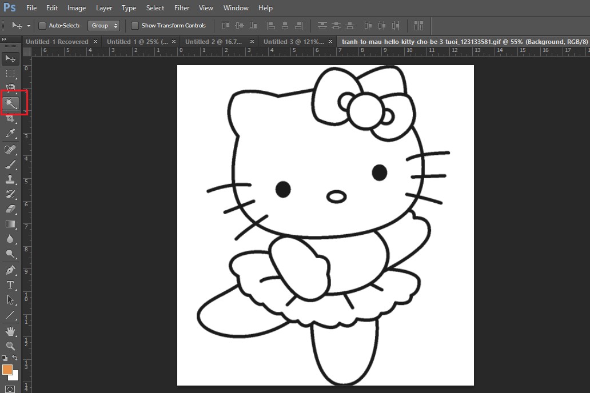The width and height of the screenshot is (590, 393).
Task: Open the Layer menu
Action: pos(104,8)
